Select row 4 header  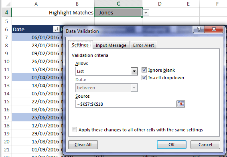click(6, 12)
